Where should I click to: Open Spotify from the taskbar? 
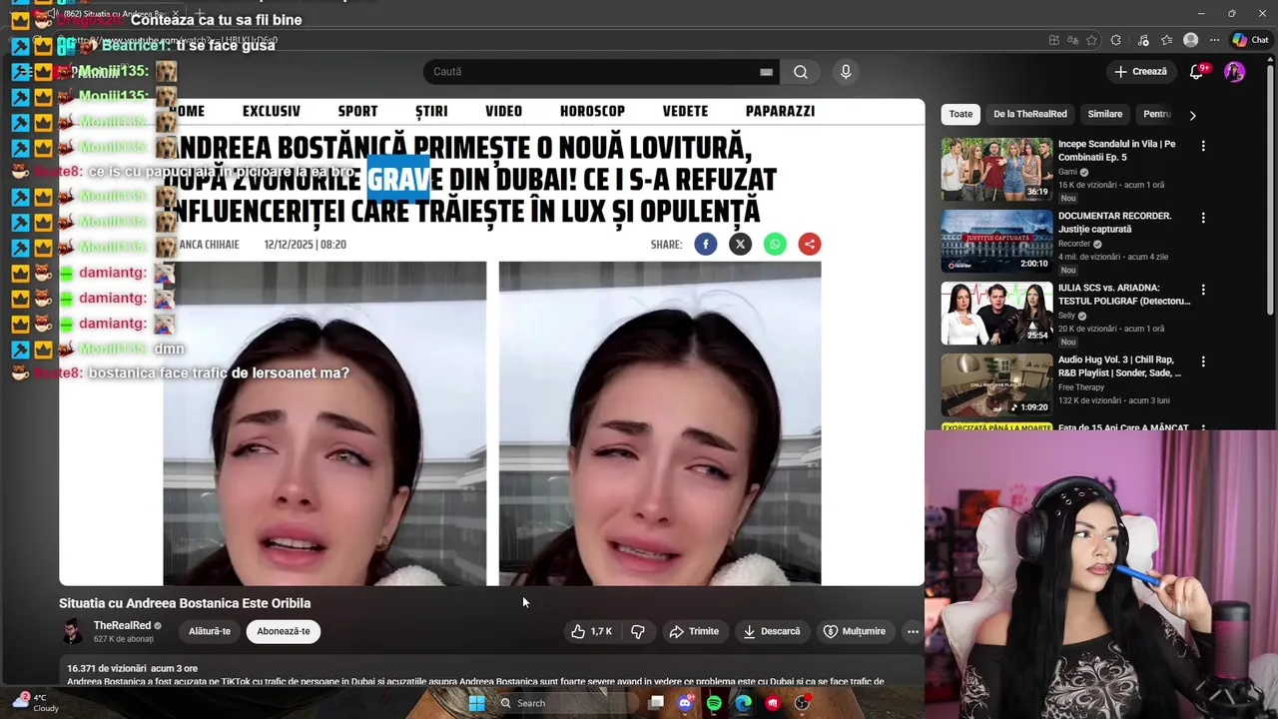714,703
